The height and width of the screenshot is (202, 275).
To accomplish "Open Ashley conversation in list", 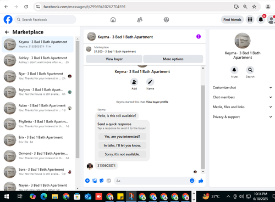I will [x=37, y=60].
